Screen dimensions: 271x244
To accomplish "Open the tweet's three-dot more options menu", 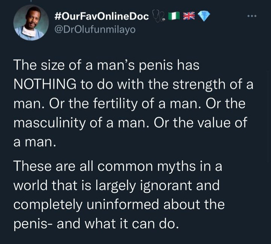I will pos(252,16).
